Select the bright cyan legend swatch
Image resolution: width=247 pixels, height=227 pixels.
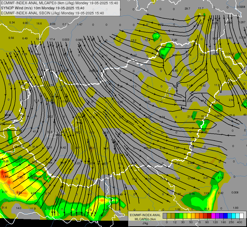pyautogui.click(x=234, y=216)
